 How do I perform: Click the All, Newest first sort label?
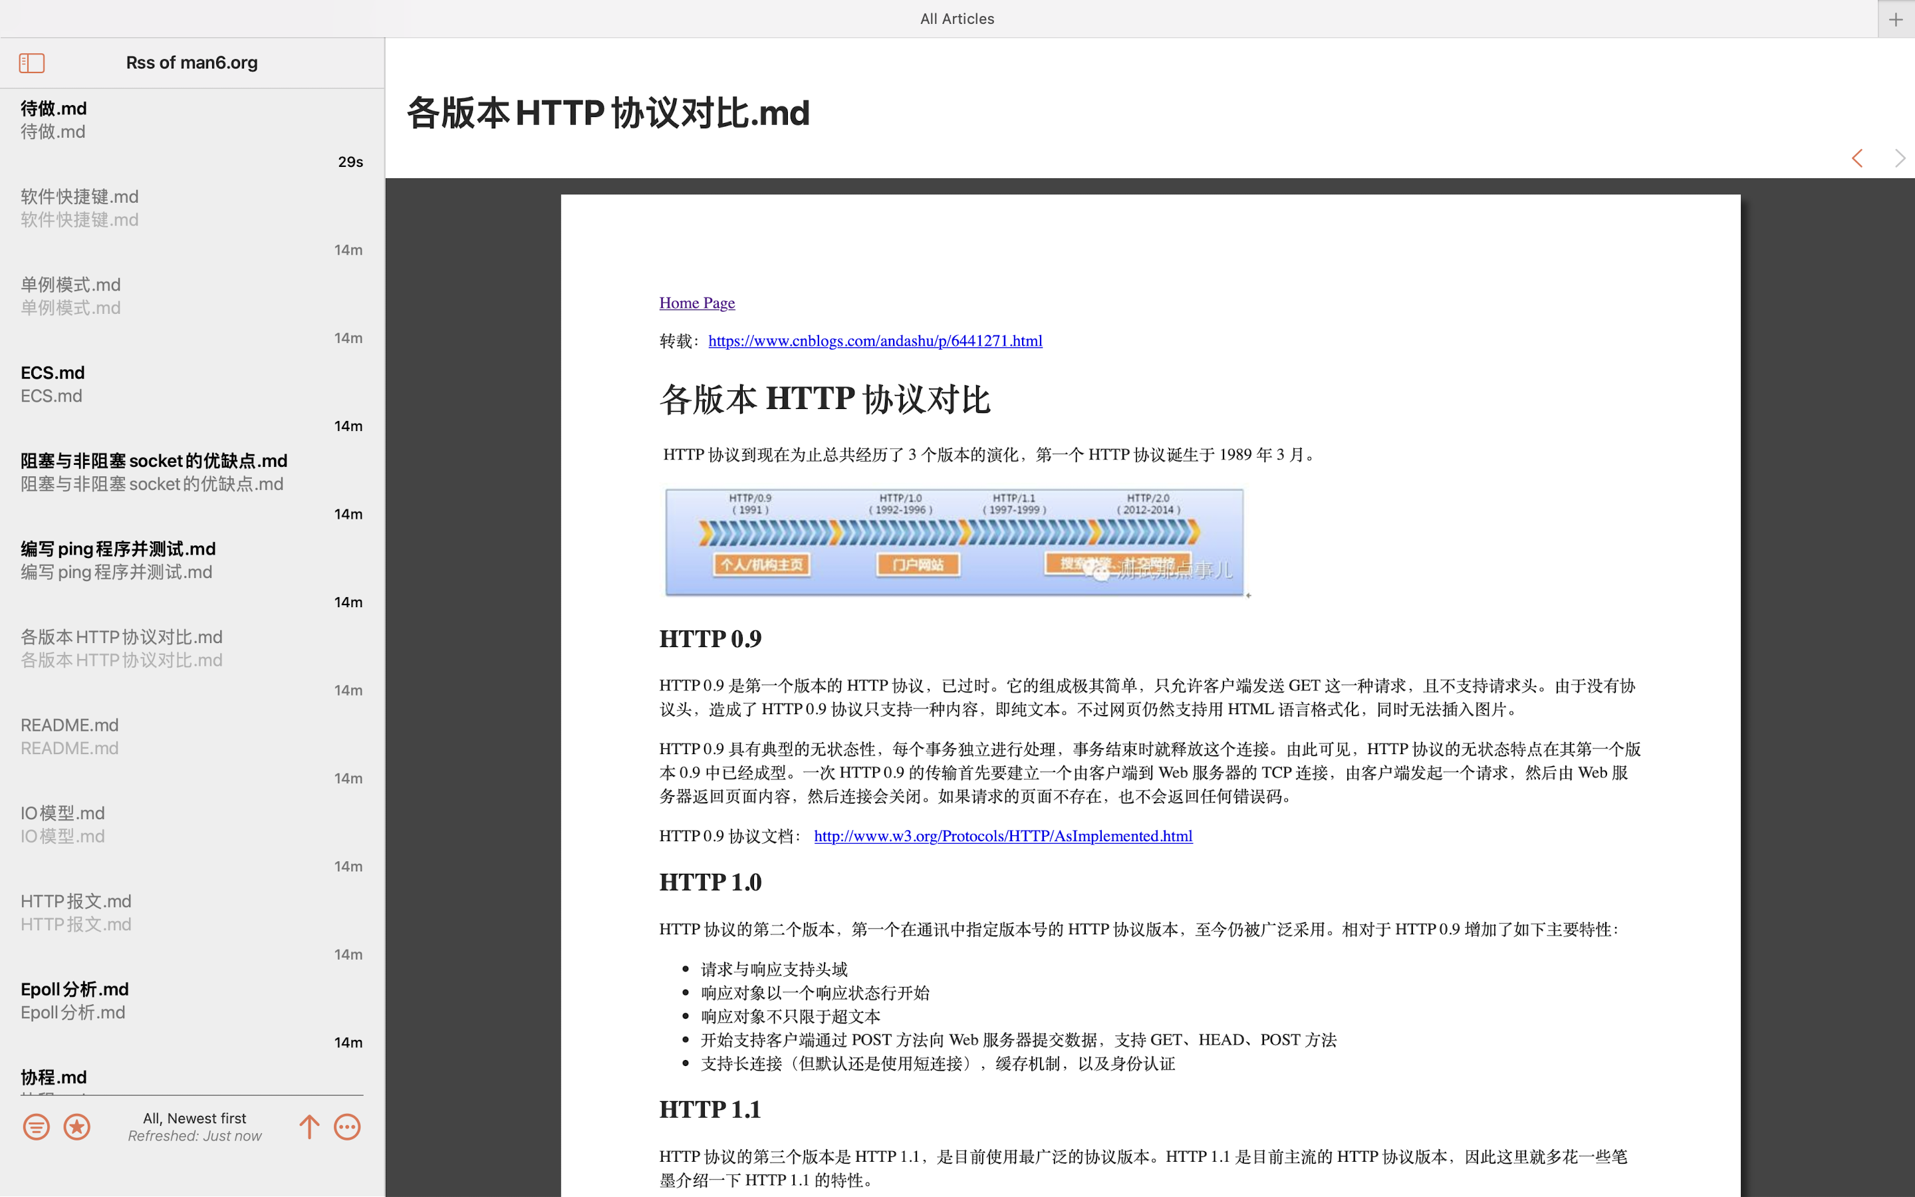click(195, 1118)
